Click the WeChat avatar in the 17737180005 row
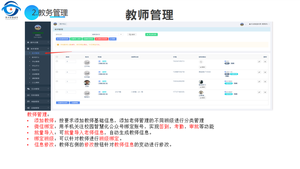Screen dimensions: 300x169 tap(201, 93)
